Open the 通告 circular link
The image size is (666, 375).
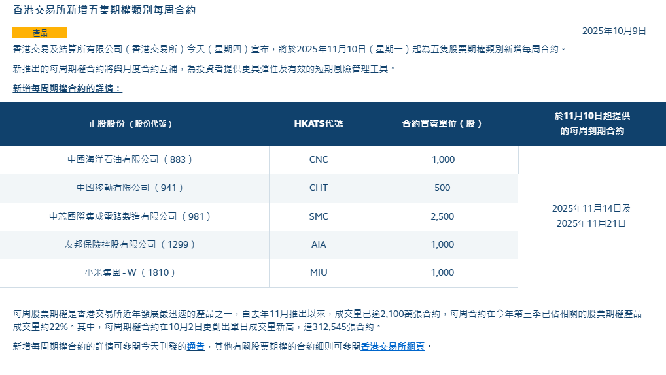point(196,346)
